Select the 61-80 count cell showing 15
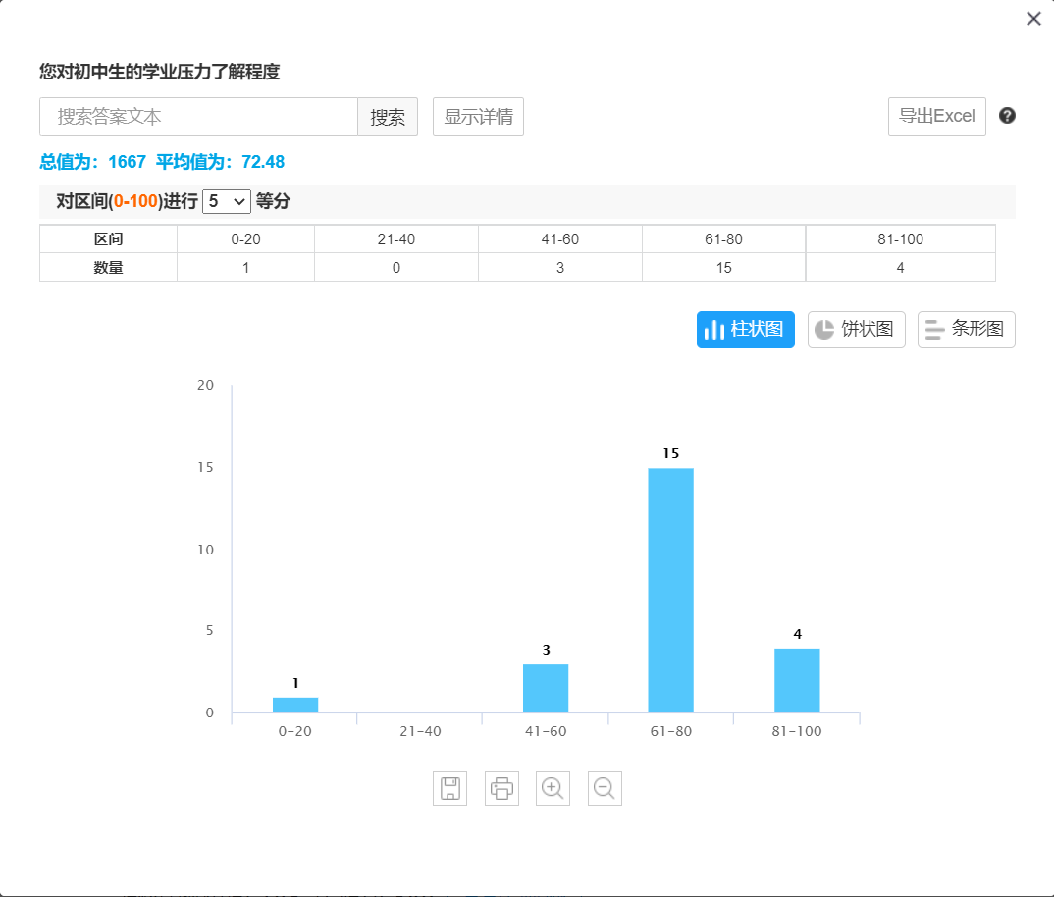Screen dimensions: 1054x897 [723, 267]
